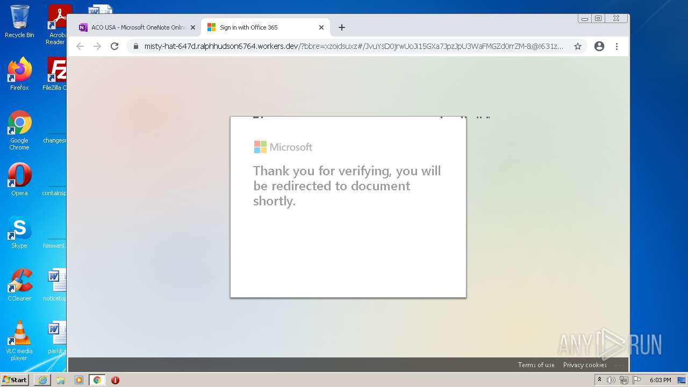
Task: Close the ACO USA OneNote tab
Action: click(x=193, y=27)
